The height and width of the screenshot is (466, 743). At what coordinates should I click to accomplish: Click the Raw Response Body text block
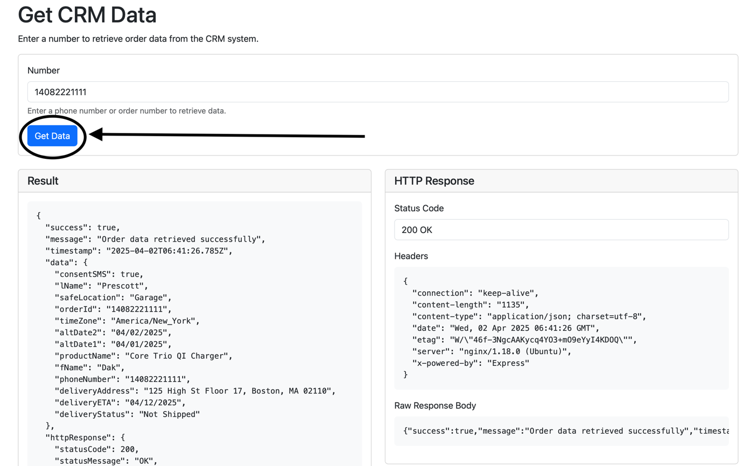(x=565, y=431)
